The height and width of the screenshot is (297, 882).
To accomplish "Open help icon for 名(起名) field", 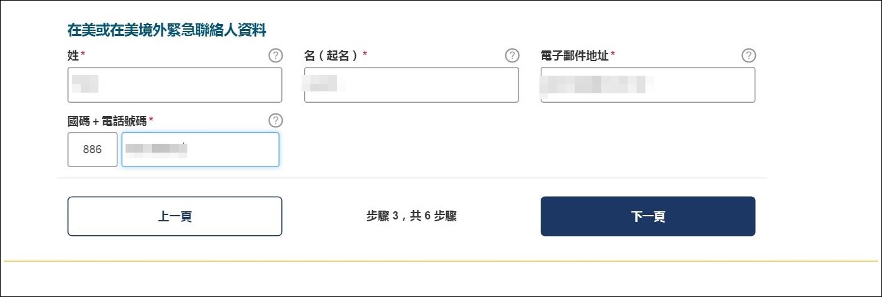I will (x=512, y=55).
